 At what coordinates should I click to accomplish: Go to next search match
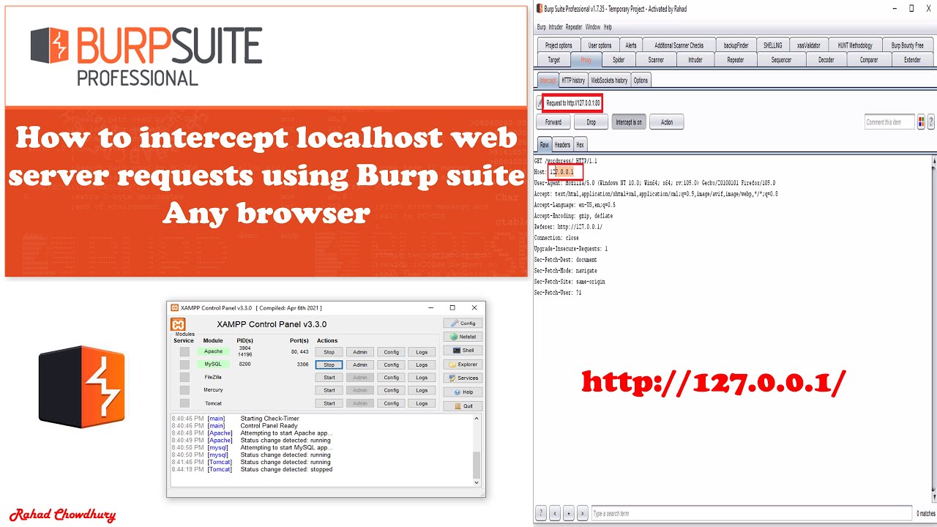coord(583,513)
